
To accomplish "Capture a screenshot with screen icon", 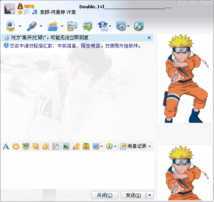I will (x=96, y=147).
